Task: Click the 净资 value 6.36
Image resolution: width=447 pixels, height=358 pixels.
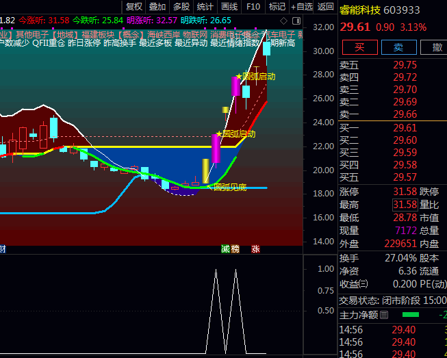Action: pos(407,271)
